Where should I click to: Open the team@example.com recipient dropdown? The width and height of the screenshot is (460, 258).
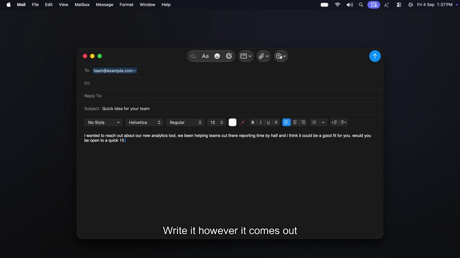[114, 71]
